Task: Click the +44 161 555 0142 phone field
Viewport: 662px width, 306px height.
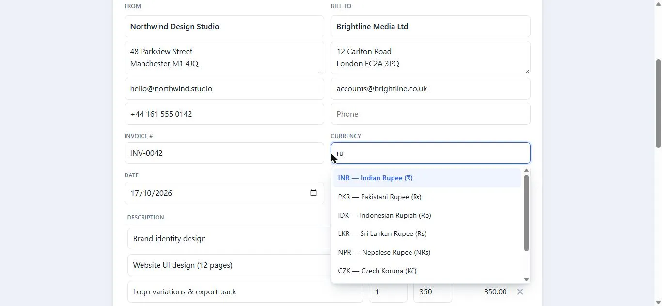Action: click(224, 114)
